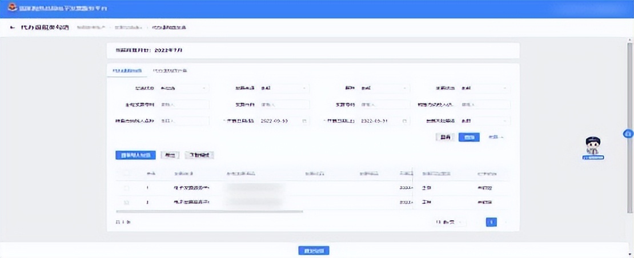
Task: Open the dropdown at the end of the date row
Action: pos(485,120)
